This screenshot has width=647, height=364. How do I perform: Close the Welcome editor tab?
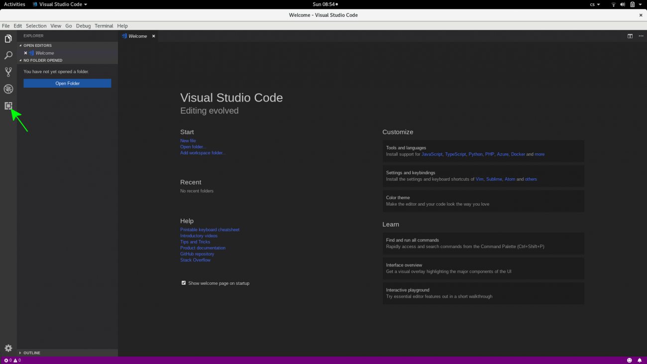tap(154, 36)
